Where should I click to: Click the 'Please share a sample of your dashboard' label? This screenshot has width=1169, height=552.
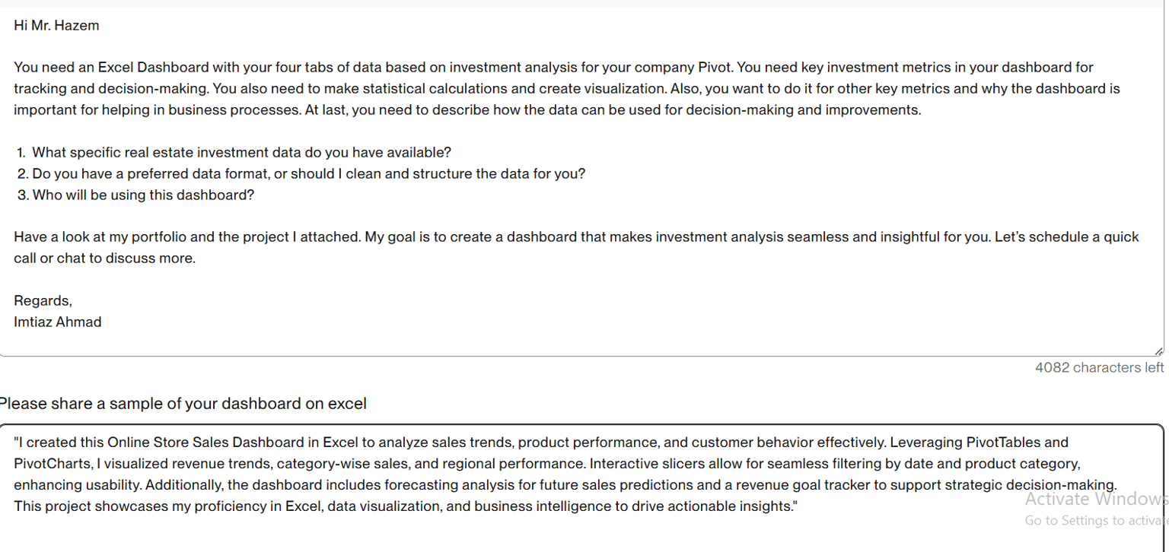(x=183, y=404)
